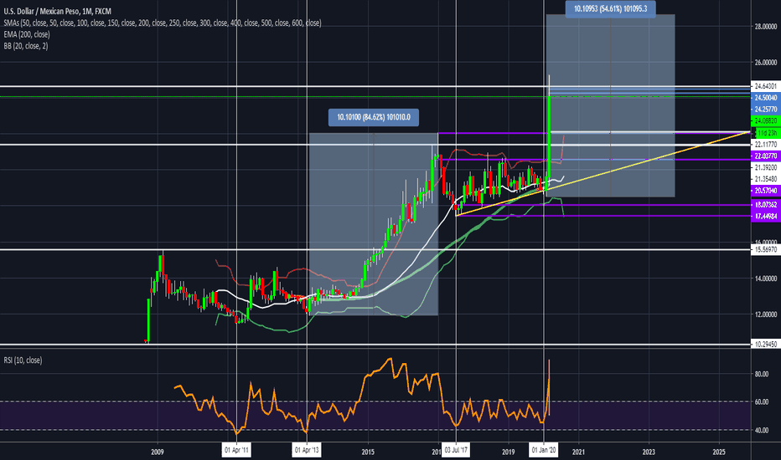Click the 03 Jul '17 date marker
781x460 pixels.
456,451
